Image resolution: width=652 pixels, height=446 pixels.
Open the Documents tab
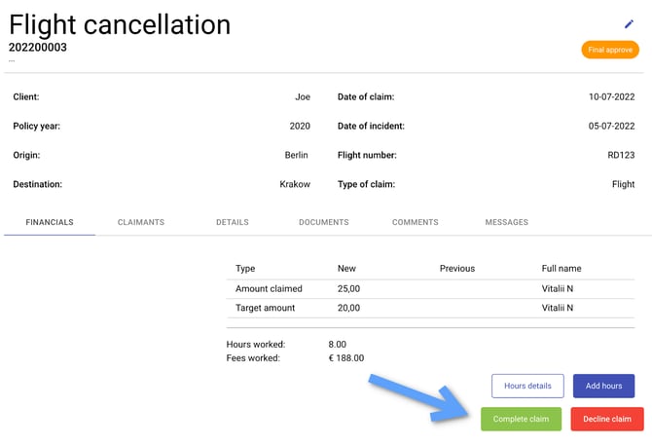(x=324, y=222)
